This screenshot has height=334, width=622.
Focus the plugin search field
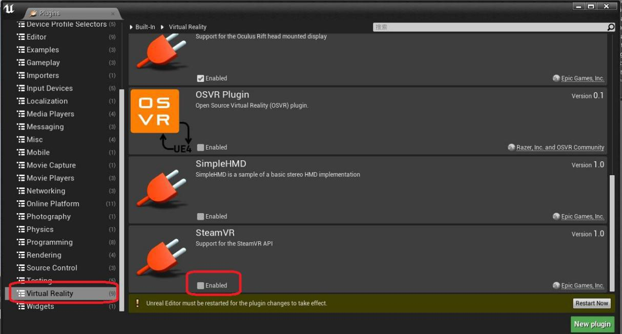point(490,27)
